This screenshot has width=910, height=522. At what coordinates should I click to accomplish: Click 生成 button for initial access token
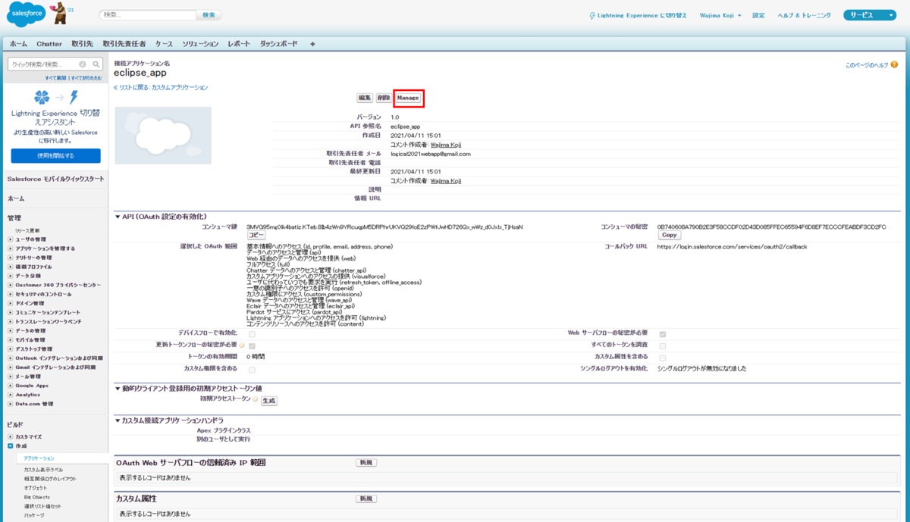(x=269, y=401)
